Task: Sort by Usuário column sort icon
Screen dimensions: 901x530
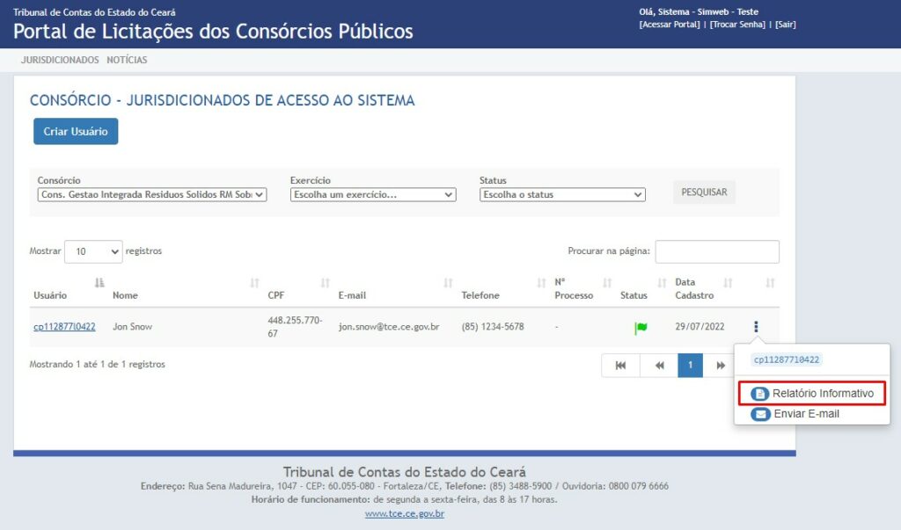Action: pyautogui.click(x=99, y=282)
